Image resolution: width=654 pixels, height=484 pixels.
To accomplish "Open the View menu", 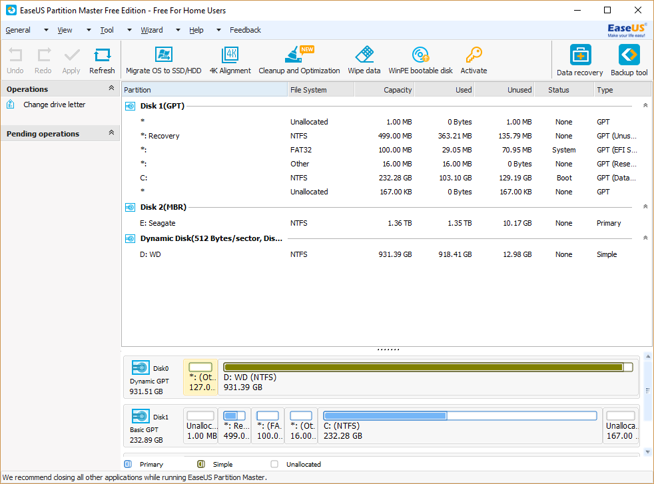I will (65, 30).
